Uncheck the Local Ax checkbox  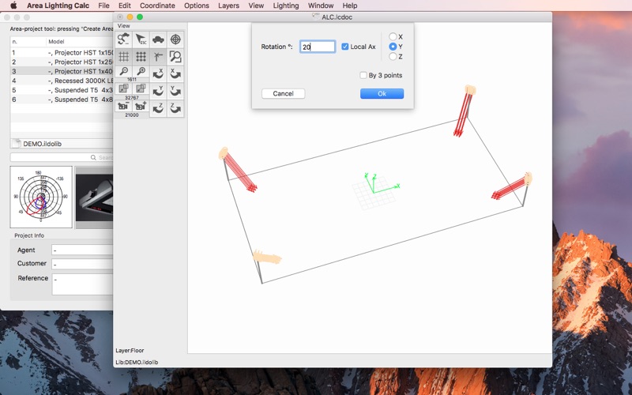coord(345,47)
